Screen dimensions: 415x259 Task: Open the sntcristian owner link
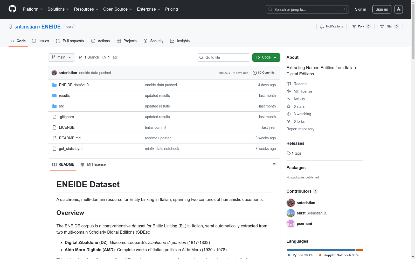[26, 27]
